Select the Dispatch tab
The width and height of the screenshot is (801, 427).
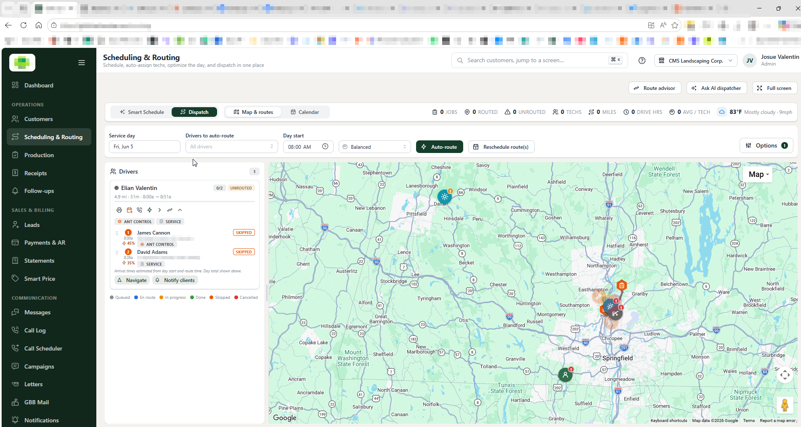pos(194,112)
